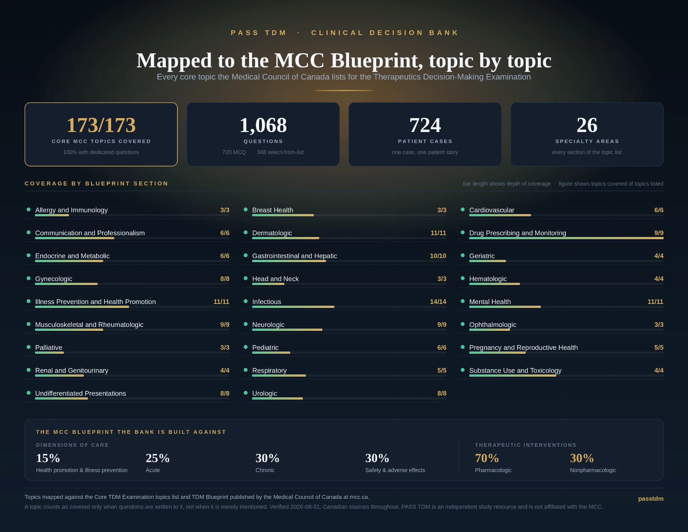Select the 724 patient cases card
The width and height of the screenshot is (688, 532).
(425, 134)
